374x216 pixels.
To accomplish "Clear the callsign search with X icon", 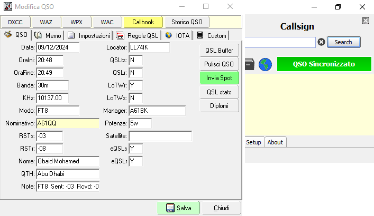I will (x=321, y=42).
